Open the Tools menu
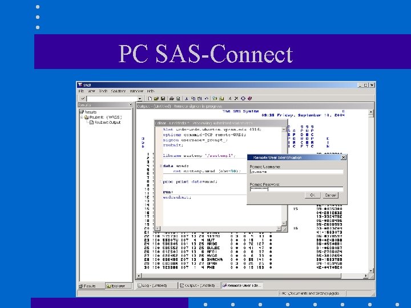This screenshot has width=411, height=308. pyautogui.click(x=103, y=91)
